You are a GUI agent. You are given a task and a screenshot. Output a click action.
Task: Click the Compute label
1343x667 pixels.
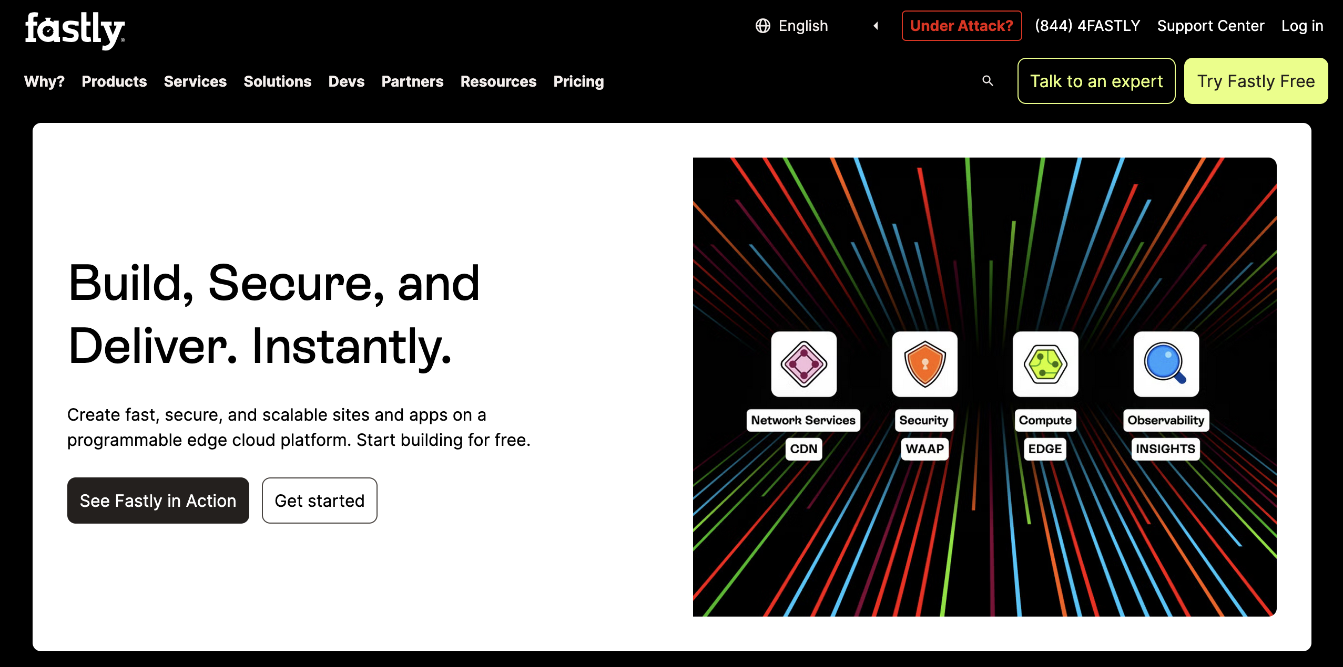(x=1045, y=420)
